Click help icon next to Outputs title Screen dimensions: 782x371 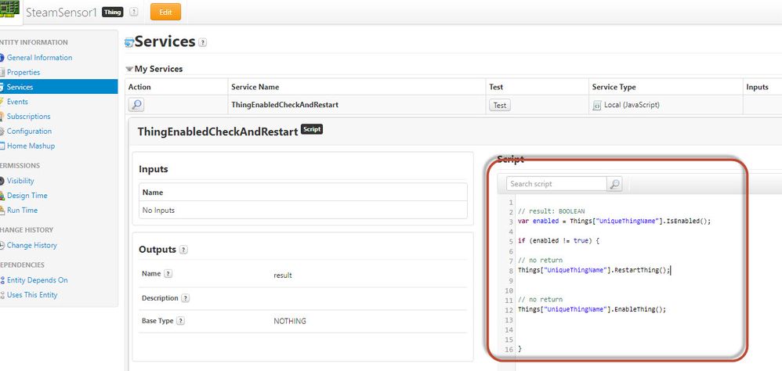[x=183, y=250]
